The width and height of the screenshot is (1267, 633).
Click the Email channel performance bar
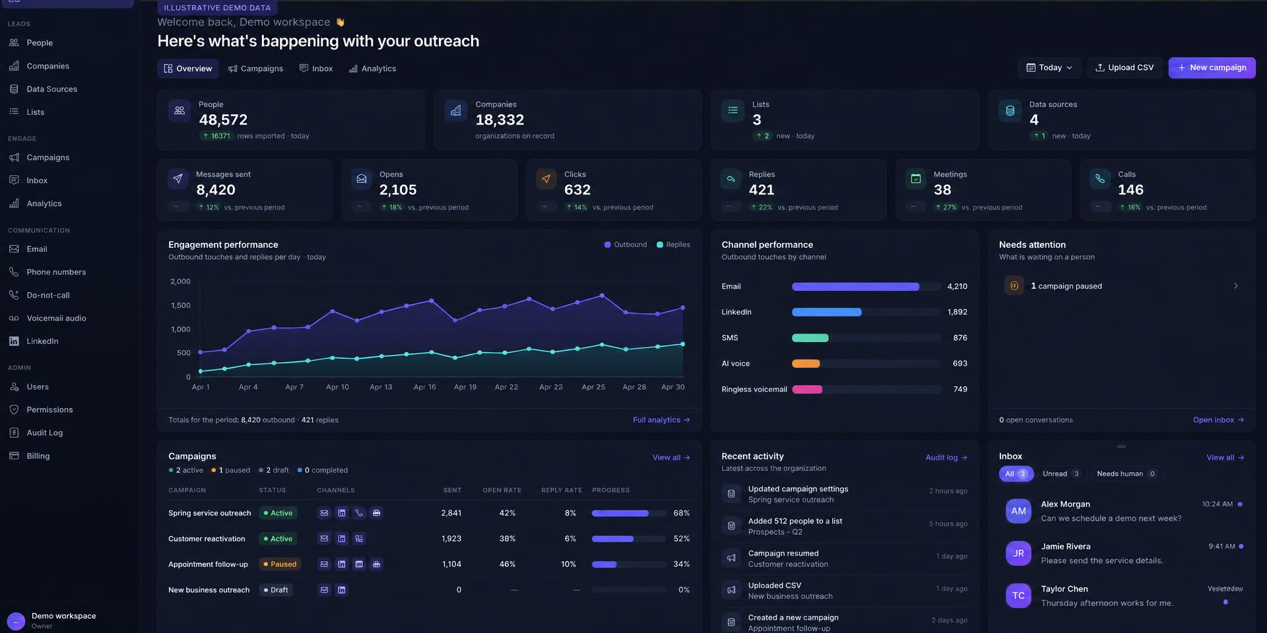[x=866, y=287]
